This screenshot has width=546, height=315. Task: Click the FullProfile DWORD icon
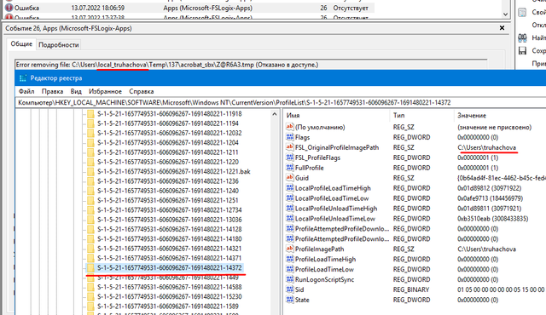pos(290,168)
